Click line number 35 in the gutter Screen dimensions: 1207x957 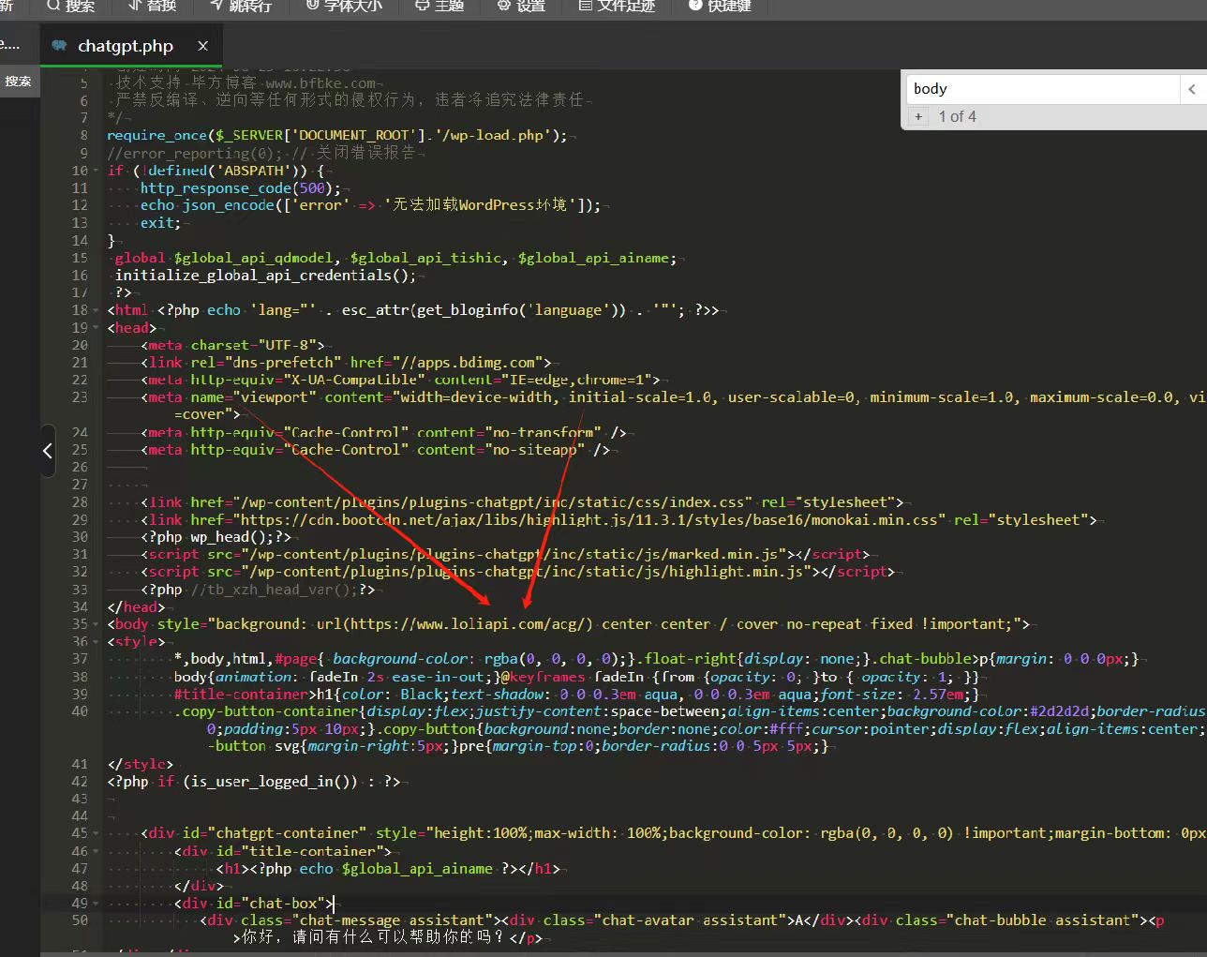coord(80,624)
